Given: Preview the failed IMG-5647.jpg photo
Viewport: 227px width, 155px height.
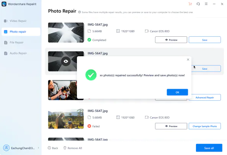Looking at the screenshot, I should (x=171, y=126).
